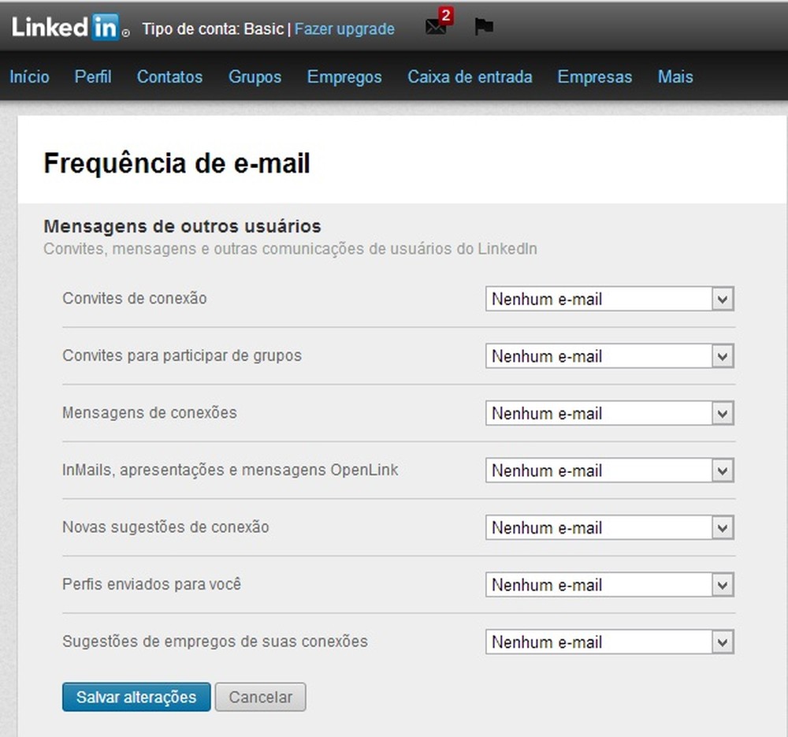Open Caixa de entrada
This screenshot has height=737, width=788.
tap(470, 77)
